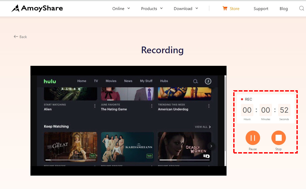Open options menu for The Hating Game

152,106
